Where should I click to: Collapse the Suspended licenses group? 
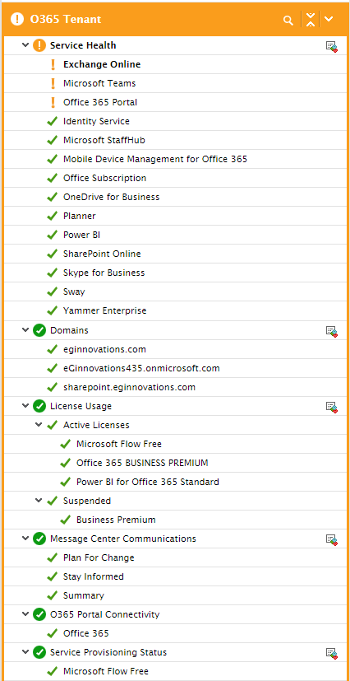tap(39, 500)
